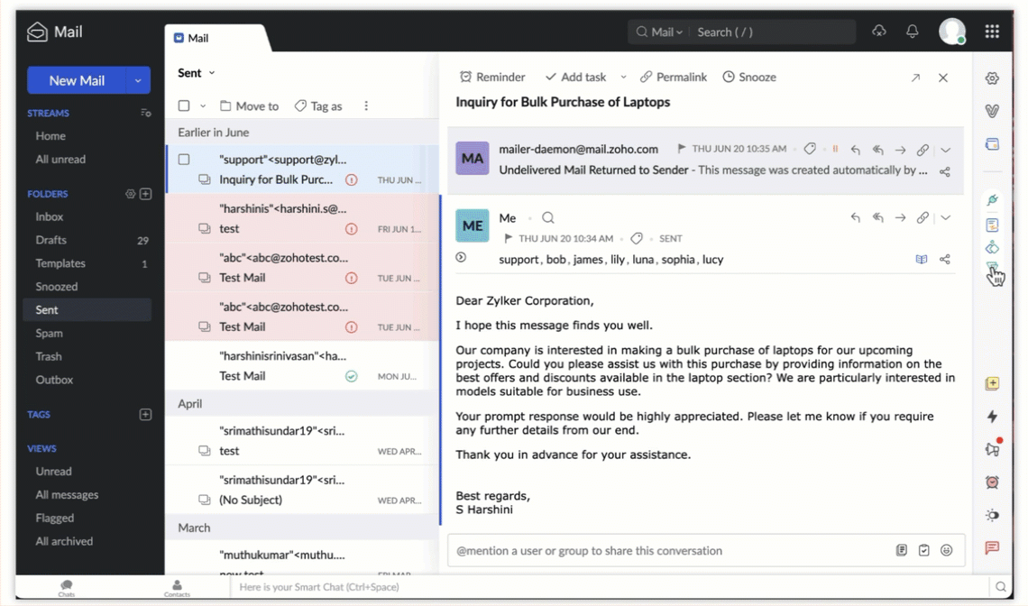Click Move to in list toolbar

coord(249,106)
